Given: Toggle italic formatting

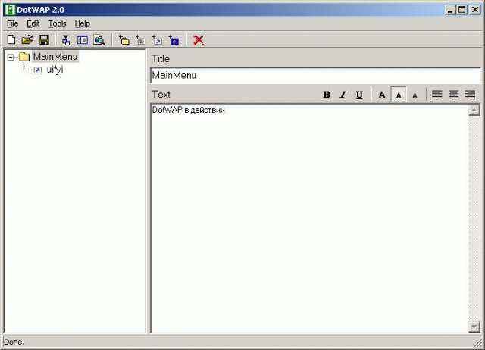Looking at the screenshot, I should (343, 95).
